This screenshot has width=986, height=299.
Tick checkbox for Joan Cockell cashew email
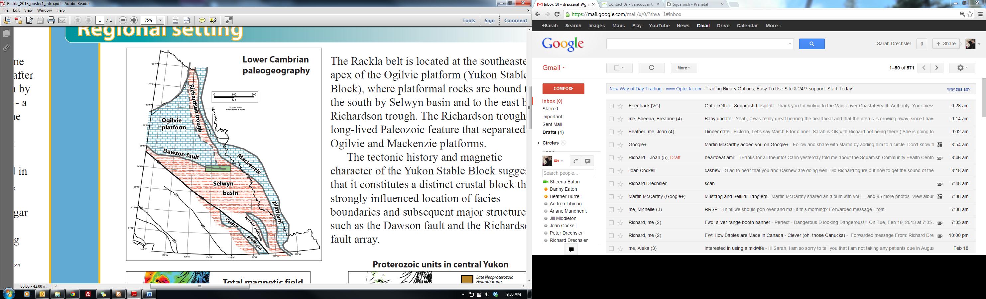[611, 171]
